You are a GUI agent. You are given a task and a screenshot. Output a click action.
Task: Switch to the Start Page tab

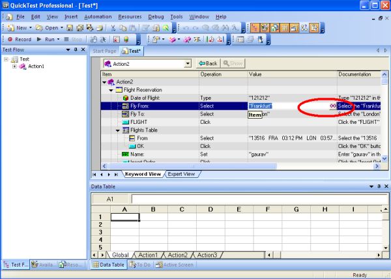click(x=104, y=51)
